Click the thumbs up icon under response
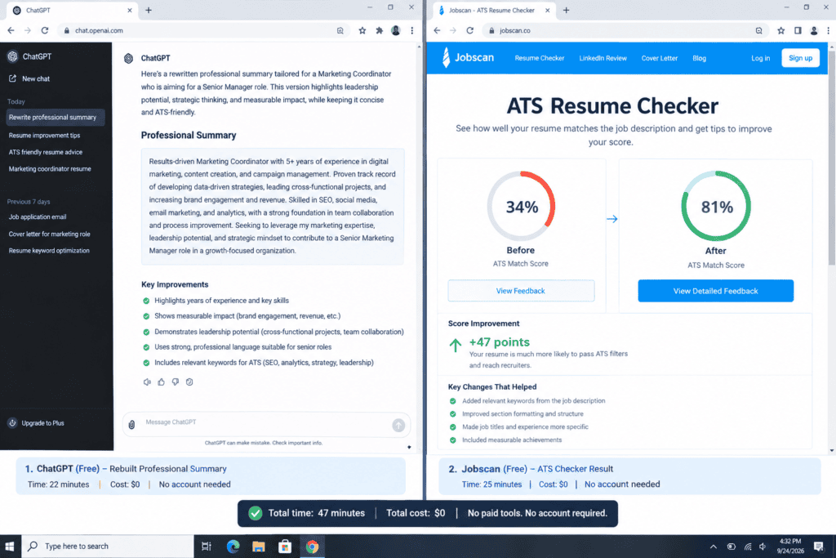Image resolution: width=836 pixels, height=558 pixels. point(161,382)
